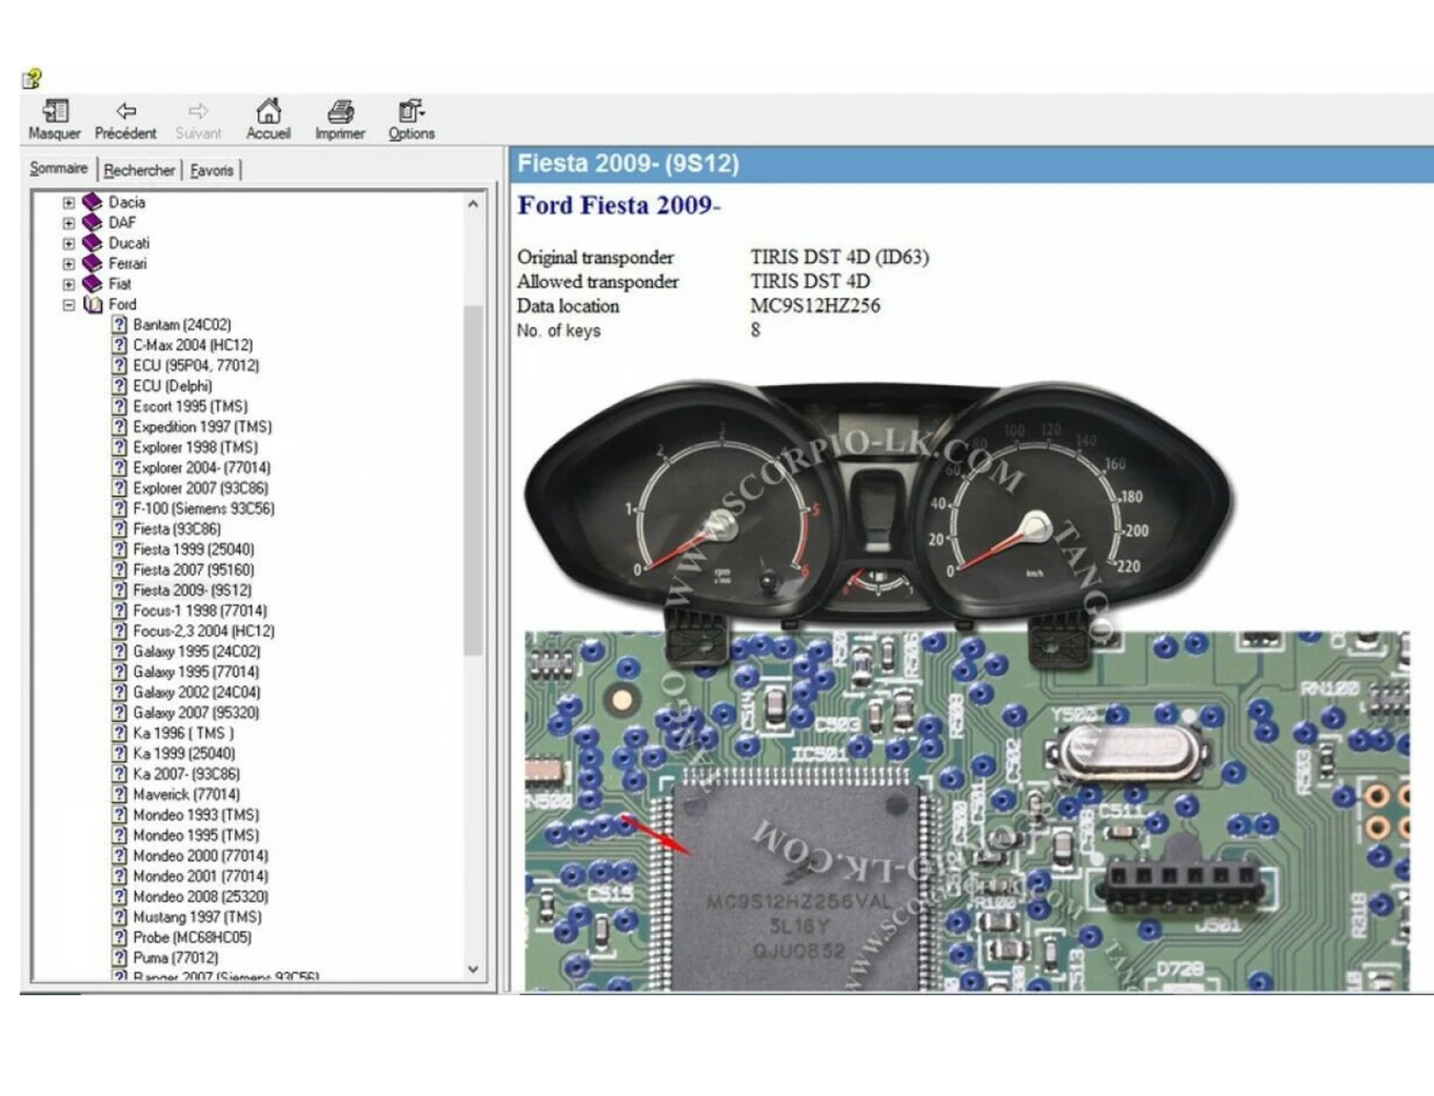This screenshot has height=1096, width=1434.
Task: Open the Fiesta 2007 (95160) topic
Action: 193,569
